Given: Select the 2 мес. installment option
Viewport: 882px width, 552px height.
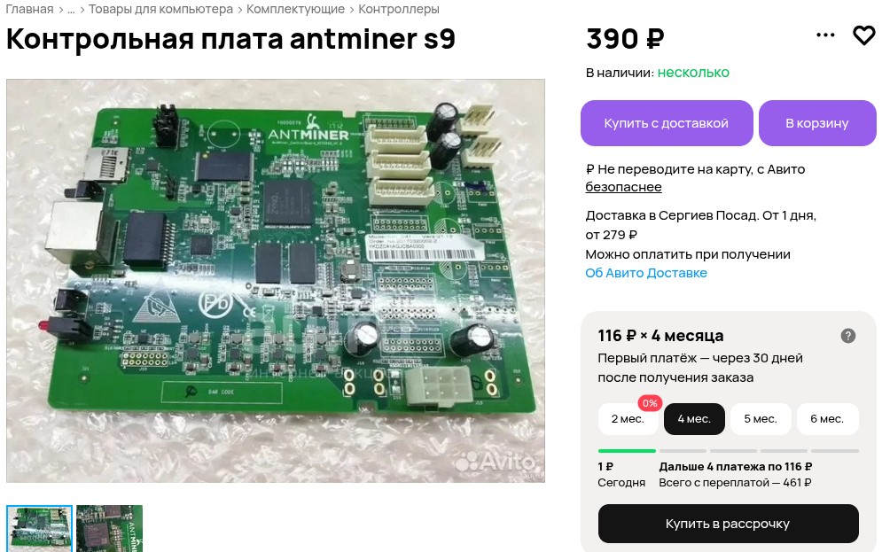Looking at the screenshot, I should [628, 419].
